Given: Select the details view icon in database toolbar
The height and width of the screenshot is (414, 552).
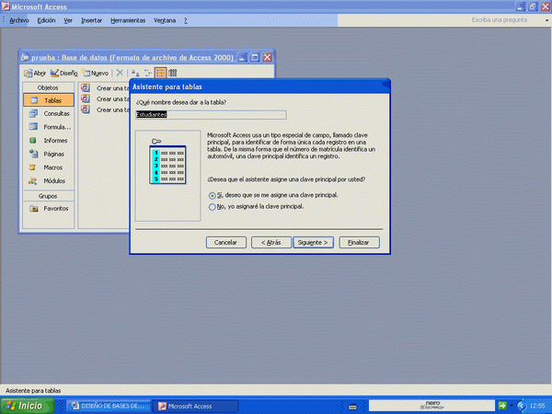Looking at the screenshot, I should coord(173,73).
